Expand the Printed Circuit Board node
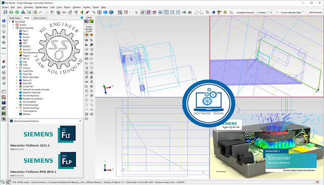Image resolution: width=324 pixels, height=185 pixels. [17, 99]
